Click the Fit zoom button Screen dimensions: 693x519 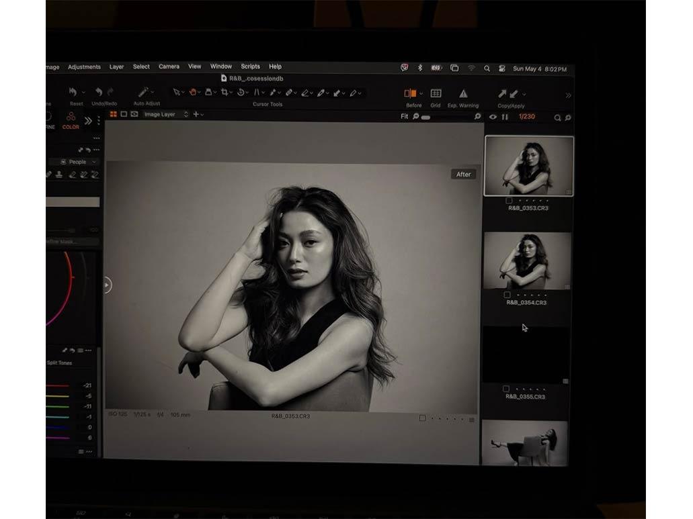(x=404, y=117)
